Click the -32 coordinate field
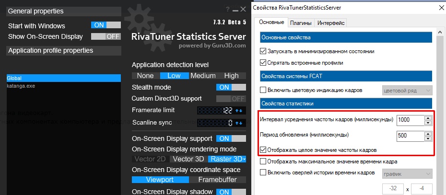The width and height of the screenshot is (446, 195). (x=393, y=189)
